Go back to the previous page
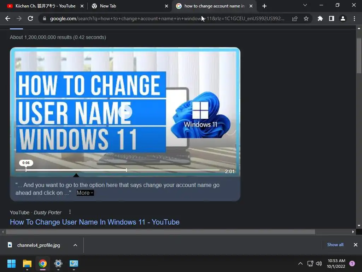 (8, 18)
